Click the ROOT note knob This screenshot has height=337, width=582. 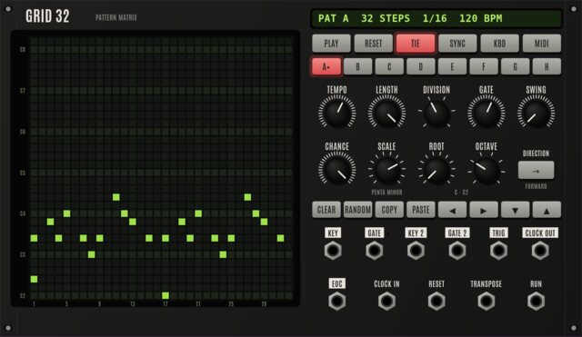(x=436, y=171)
